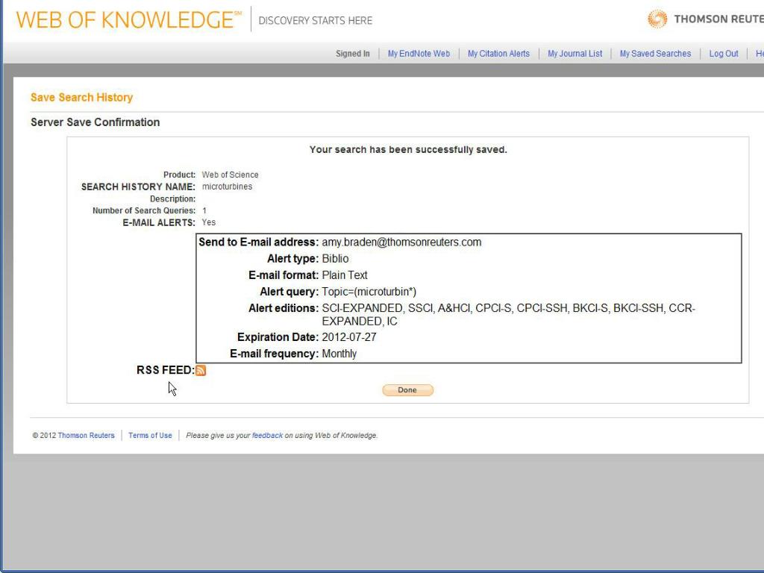Open My Citation Alerts link
The height and width of the screenshot is (573, 764).
[x=498, y=54]
